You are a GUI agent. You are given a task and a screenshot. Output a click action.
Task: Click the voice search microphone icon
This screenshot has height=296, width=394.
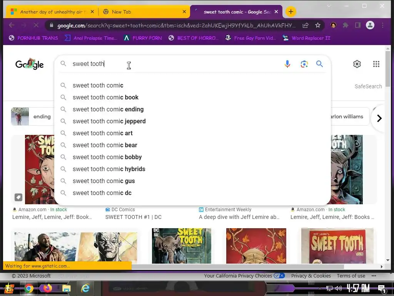click(x=287, y=64)
